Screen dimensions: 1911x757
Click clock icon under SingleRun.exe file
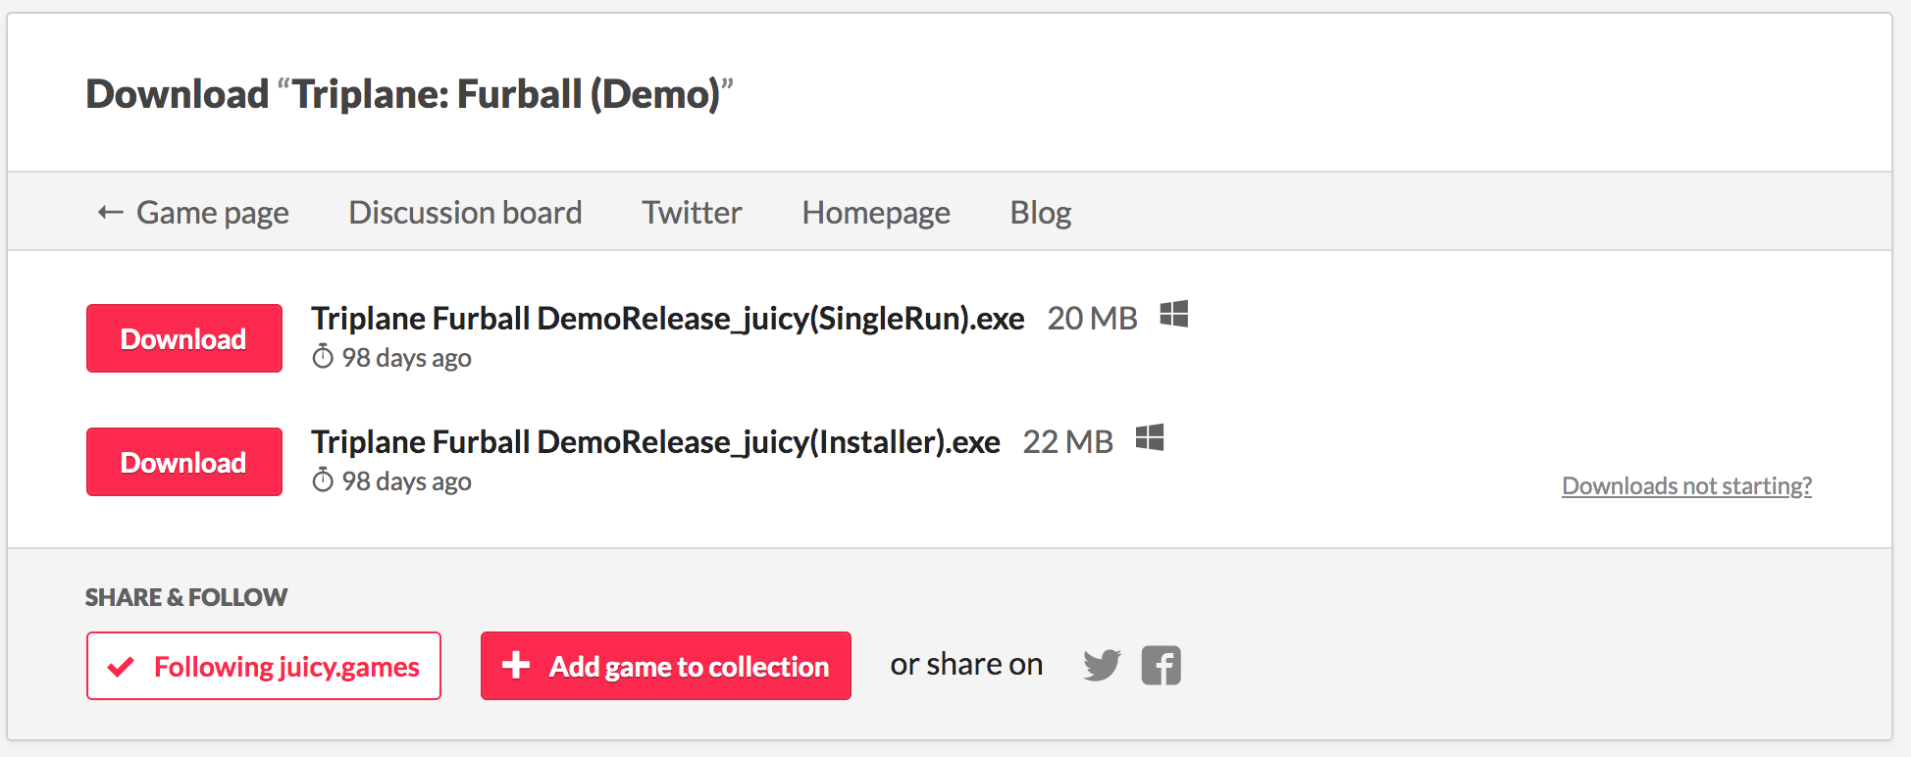323,357
